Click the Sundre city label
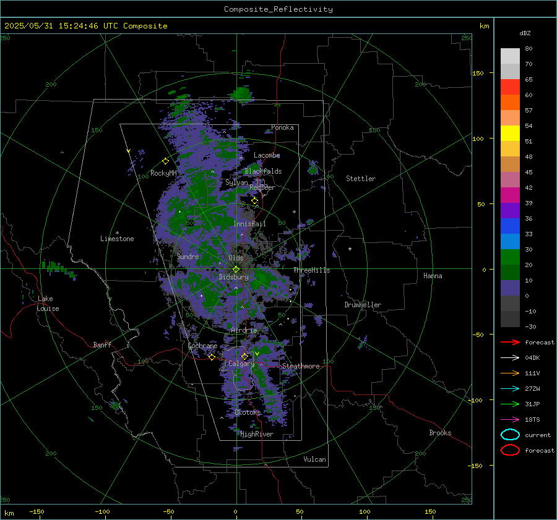Image resolution: width=557 pixels, height=520 pixels. click(x=188, y=256)
